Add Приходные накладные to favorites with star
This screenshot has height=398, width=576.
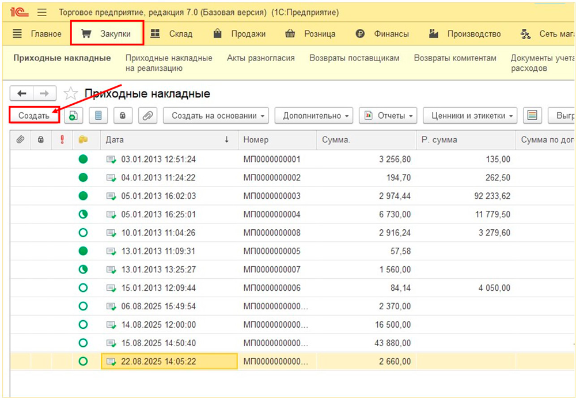[70, 94]
